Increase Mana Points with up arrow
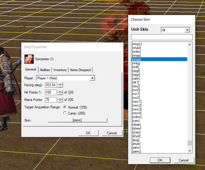 60,99
